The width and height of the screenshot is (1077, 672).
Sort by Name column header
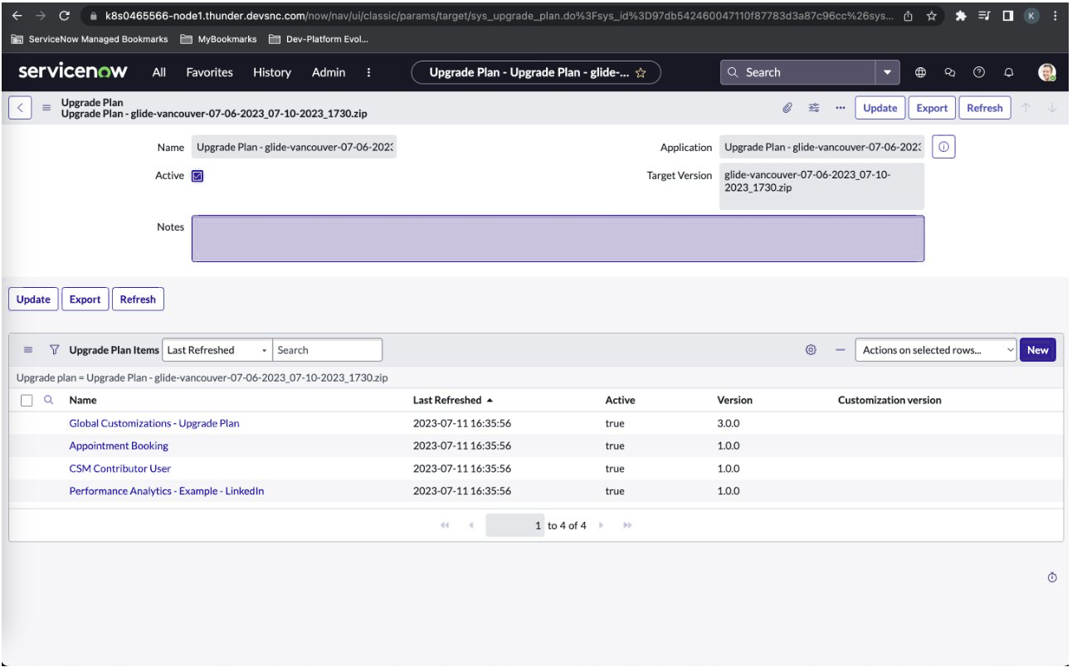pyautogui.click(x=83, y=400)
